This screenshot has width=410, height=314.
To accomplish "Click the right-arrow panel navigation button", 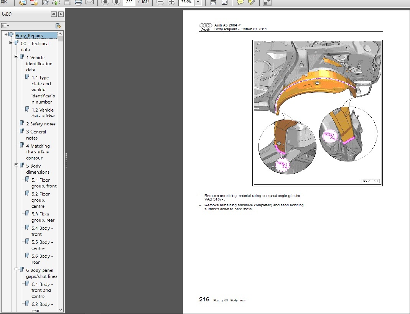I will 61,14.
